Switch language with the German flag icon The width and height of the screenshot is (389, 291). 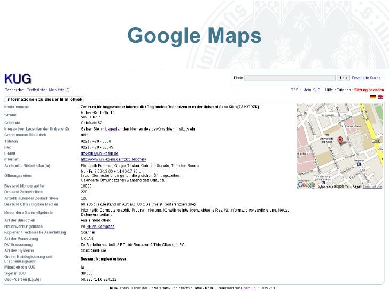tap(372, 97)
